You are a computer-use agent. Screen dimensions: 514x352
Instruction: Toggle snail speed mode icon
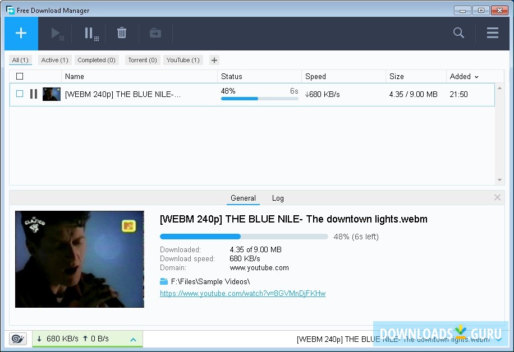point(18,339)
